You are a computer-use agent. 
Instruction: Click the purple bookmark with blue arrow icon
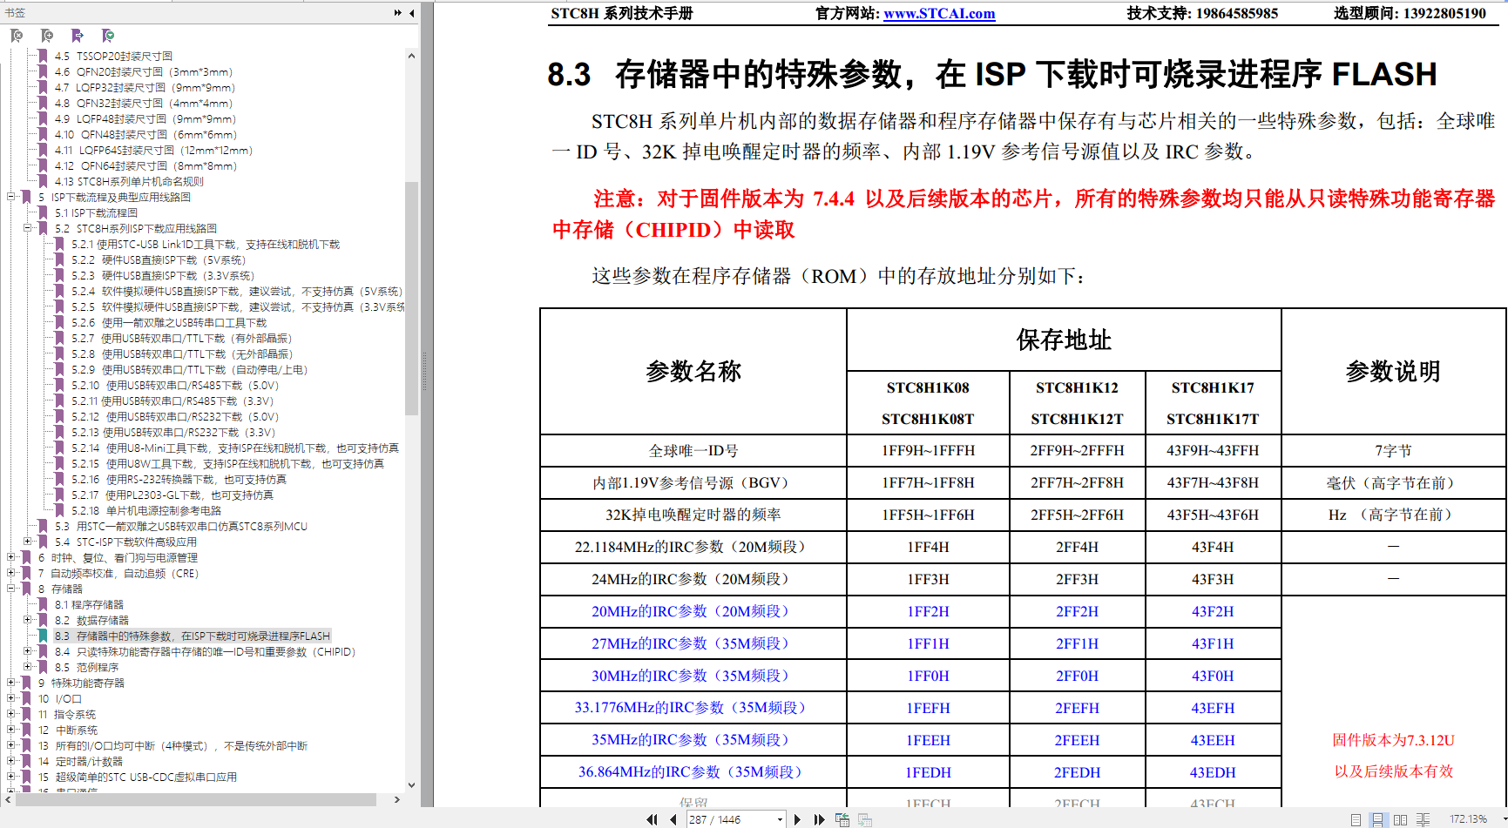78,36
